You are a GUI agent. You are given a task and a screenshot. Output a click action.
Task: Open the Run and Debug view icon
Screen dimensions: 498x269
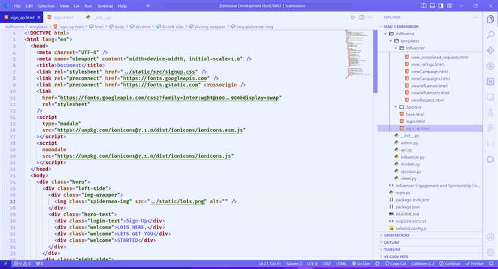tap(491, 66)
